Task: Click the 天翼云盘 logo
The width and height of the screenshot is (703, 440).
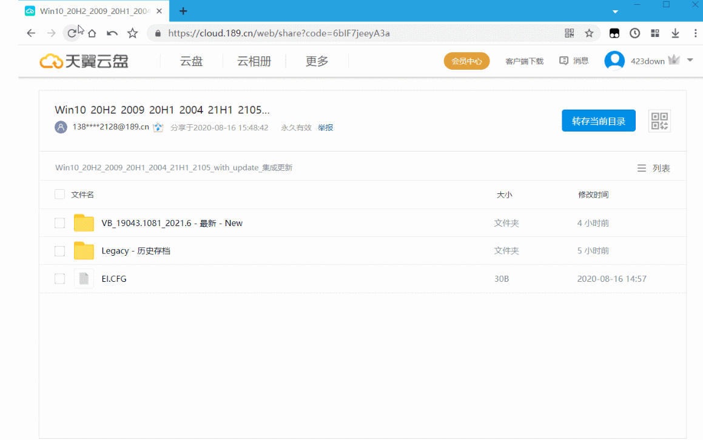Action: [84, 61]
